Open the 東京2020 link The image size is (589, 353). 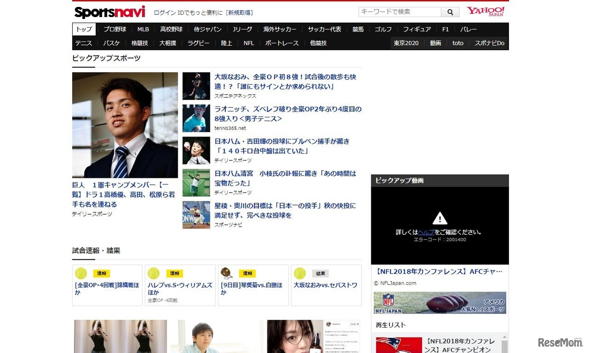click(x=406, y=43)
